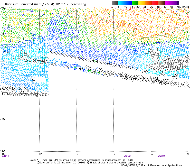190x167 pixels.
Task: Click the '20:09' pass time label
Action: tap(127, 156)
